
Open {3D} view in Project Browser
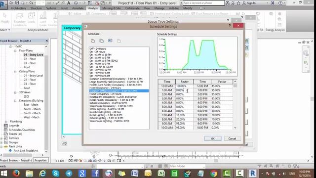click(x=26, y=96)
